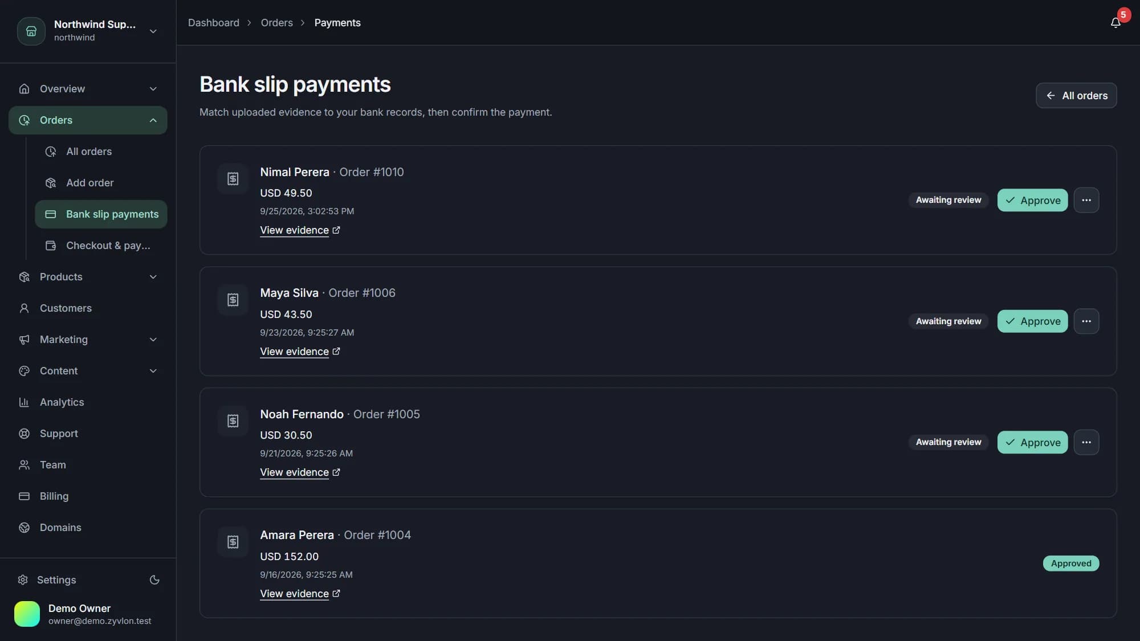Expand the Content menu chevron
This screenshot has height=641, width=1140.
pos(153,371)
